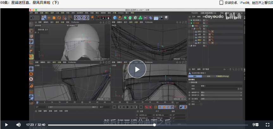The height and width of the screenshot is (129, 273).
Task: Toggle the X axis lock
Action: tap(76, 18)
